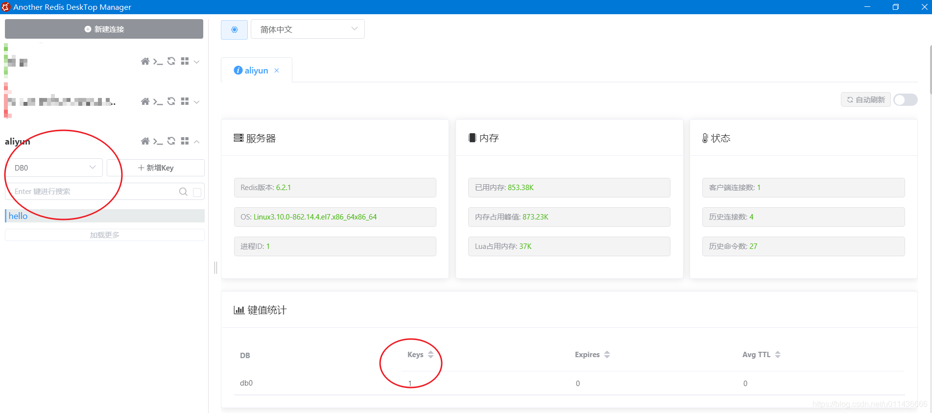
Task: Click the aliyun connection name
Action: pyautogui.click(x=18, y=142)
